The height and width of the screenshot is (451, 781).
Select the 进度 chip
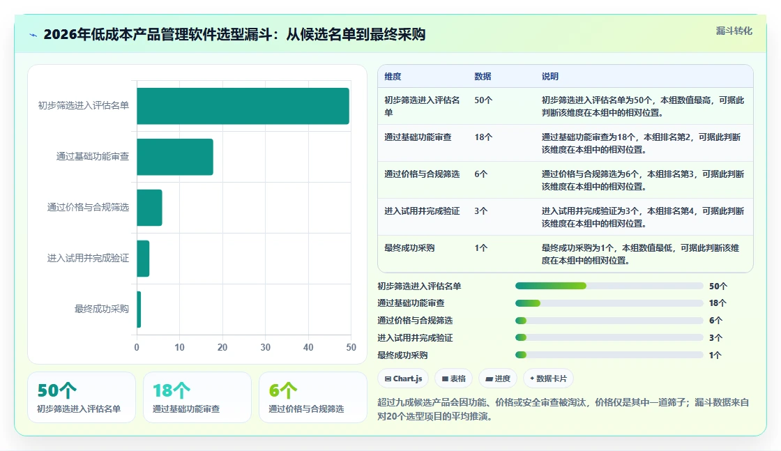coord(498,379)
